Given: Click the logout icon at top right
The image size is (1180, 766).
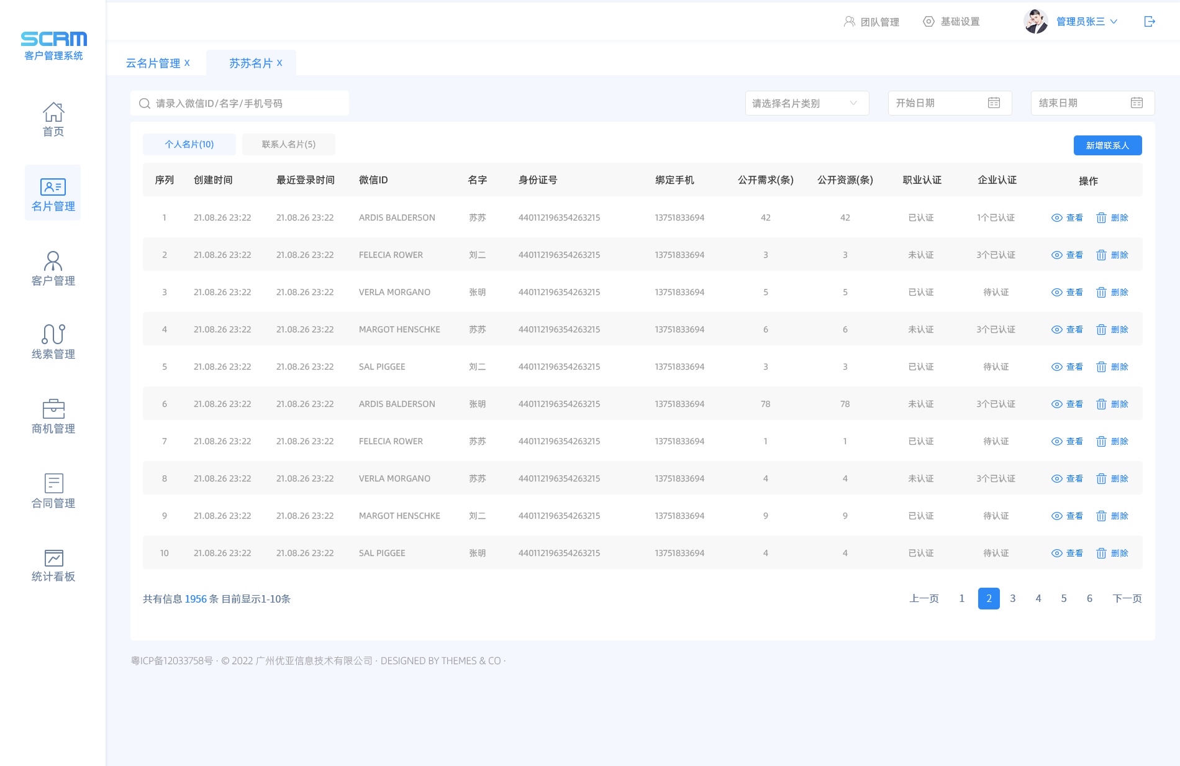Looking at the screenshot, I should click(x=1150, y=22).
